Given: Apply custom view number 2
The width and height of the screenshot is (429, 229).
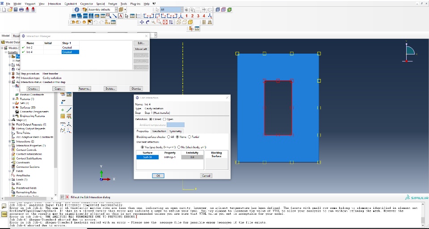Looking at the screenshot, I should [x=192, y=16].
